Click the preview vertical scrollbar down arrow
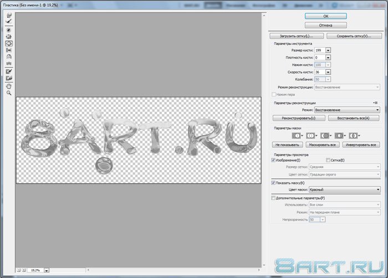The image size is (388, 278). point(264,265)
